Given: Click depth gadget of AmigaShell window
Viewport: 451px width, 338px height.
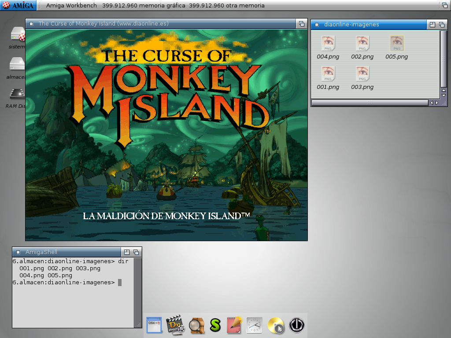Looking at the screenshot, I should pos(137,252).
